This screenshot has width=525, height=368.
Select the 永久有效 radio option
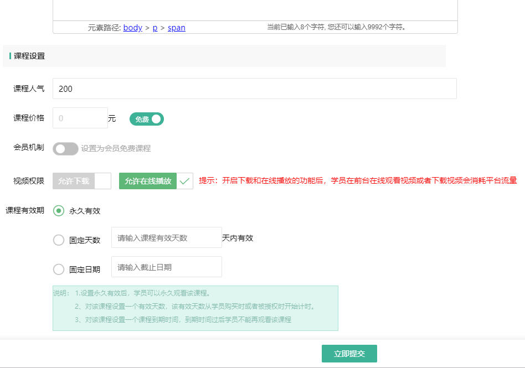[59, 211]
